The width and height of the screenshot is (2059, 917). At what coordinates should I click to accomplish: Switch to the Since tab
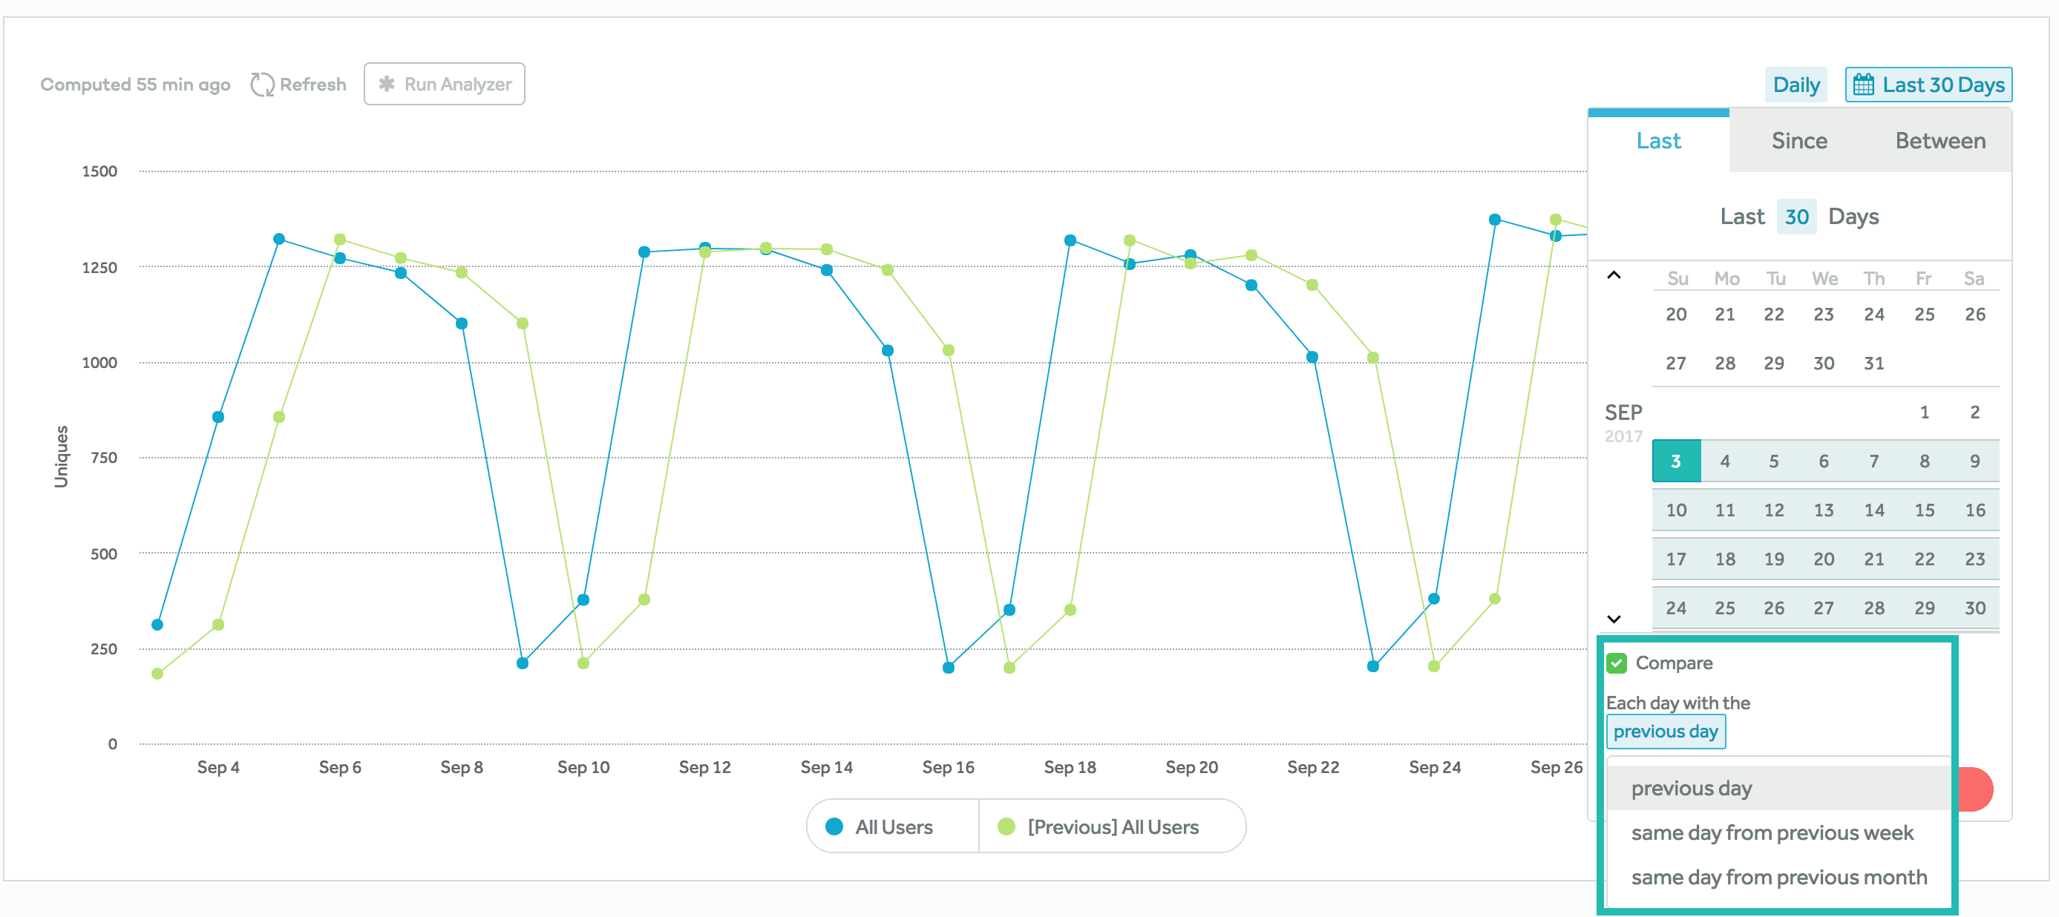[1798, 140]
